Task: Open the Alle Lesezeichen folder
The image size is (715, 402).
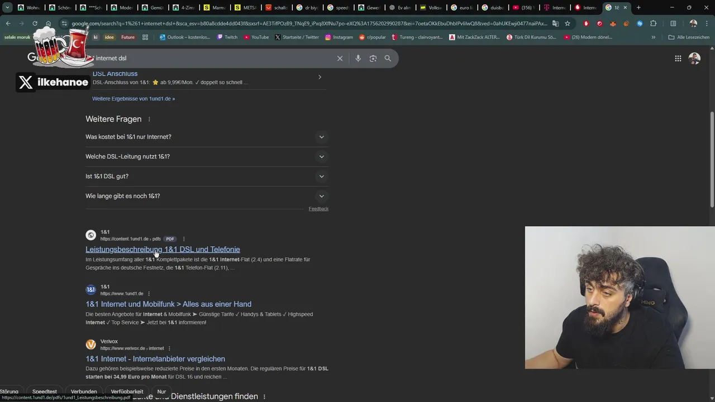Action: click(x=690, y=37)
